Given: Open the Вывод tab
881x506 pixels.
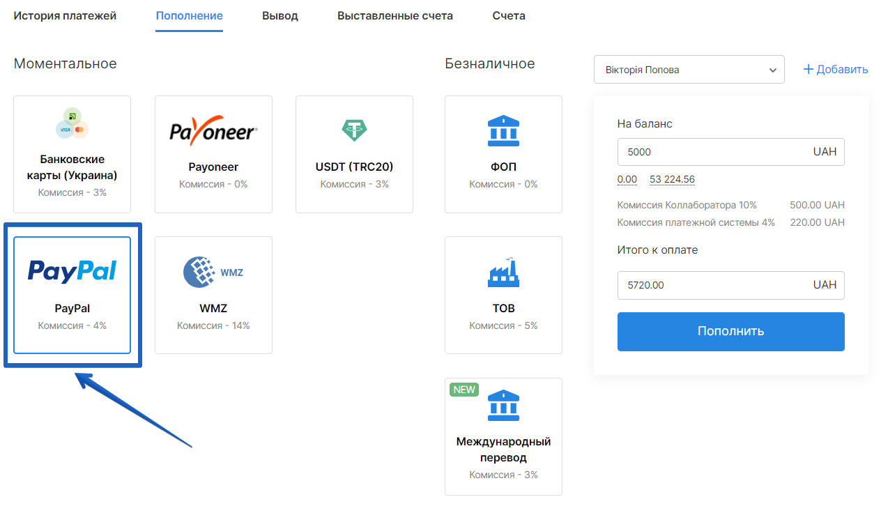Looking at the screenshot, I should 280,15.
